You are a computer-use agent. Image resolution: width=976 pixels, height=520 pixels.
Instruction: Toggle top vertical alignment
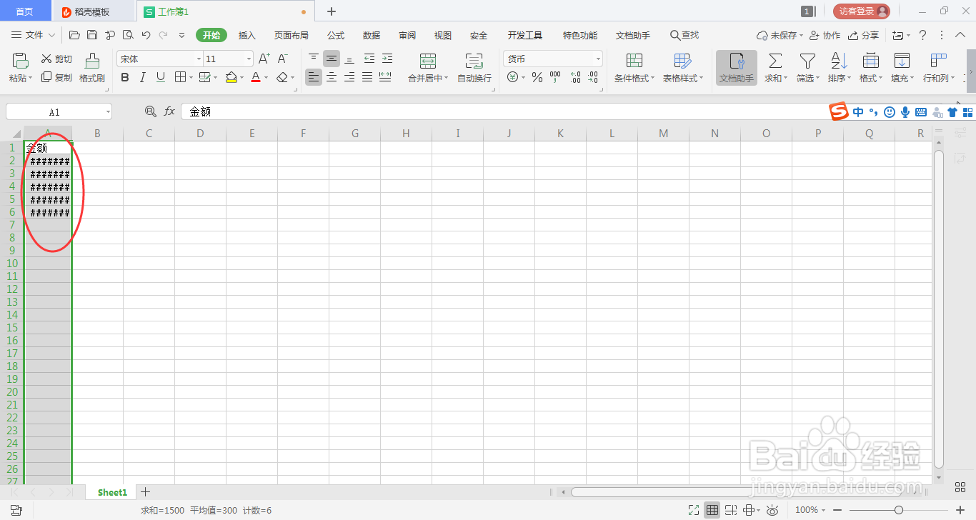[x=314, y=59]
